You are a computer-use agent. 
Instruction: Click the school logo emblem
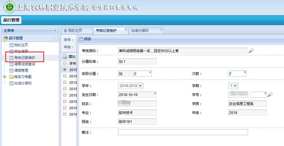pos(10,8)
